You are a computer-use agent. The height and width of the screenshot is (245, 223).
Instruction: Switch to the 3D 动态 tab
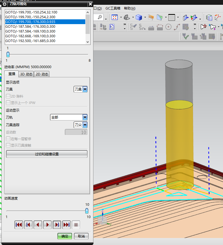tap(26, 74)
